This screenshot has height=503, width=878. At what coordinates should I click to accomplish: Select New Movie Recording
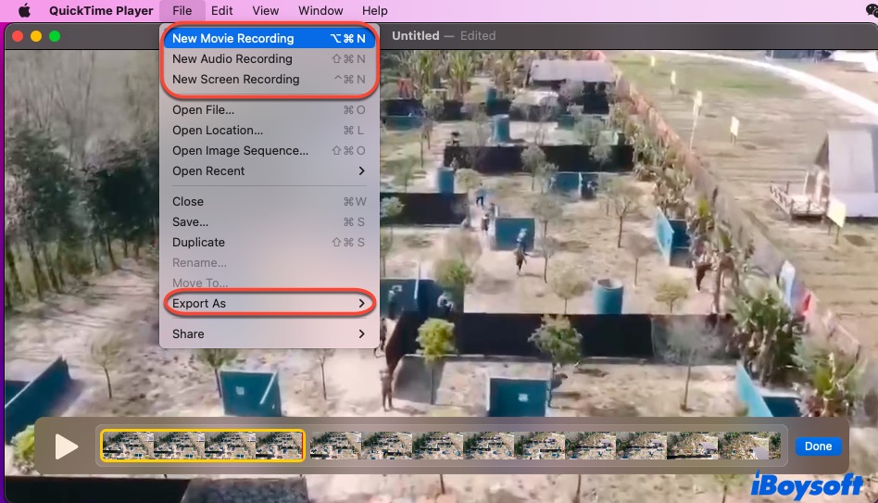coord(269,38)
